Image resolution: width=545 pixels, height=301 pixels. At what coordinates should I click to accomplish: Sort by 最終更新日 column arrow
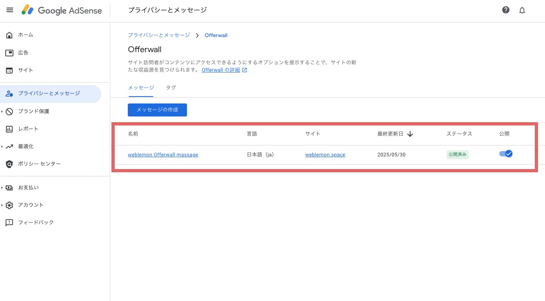point(410,134)
